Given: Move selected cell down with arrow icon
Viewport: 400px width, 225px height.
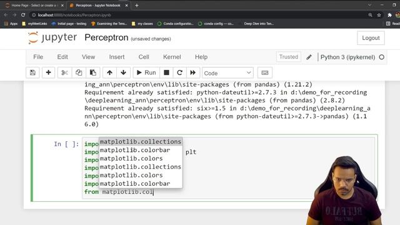Looking at the screenshot, I should (124, 72).
